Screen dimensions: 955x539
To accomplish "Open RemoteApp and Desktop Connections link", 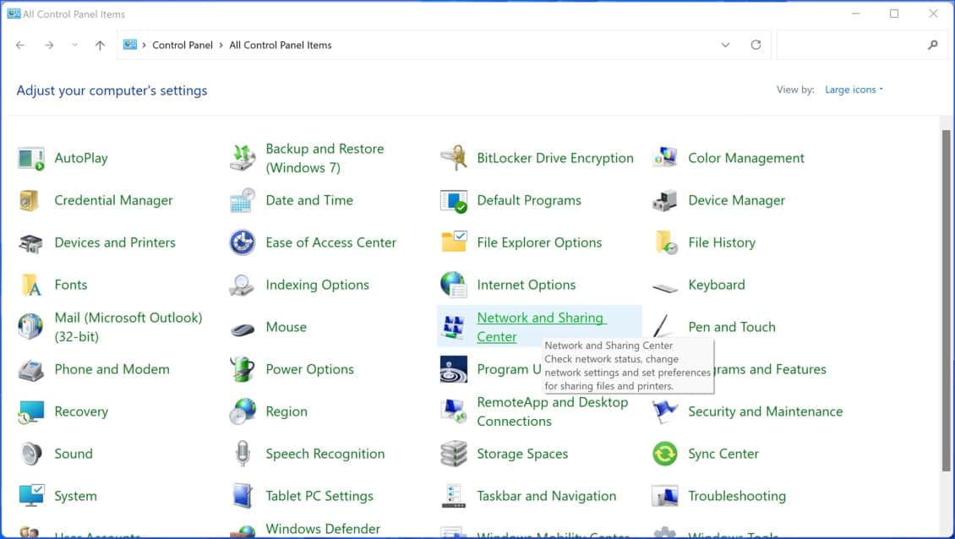I will (x=552, y=411).
